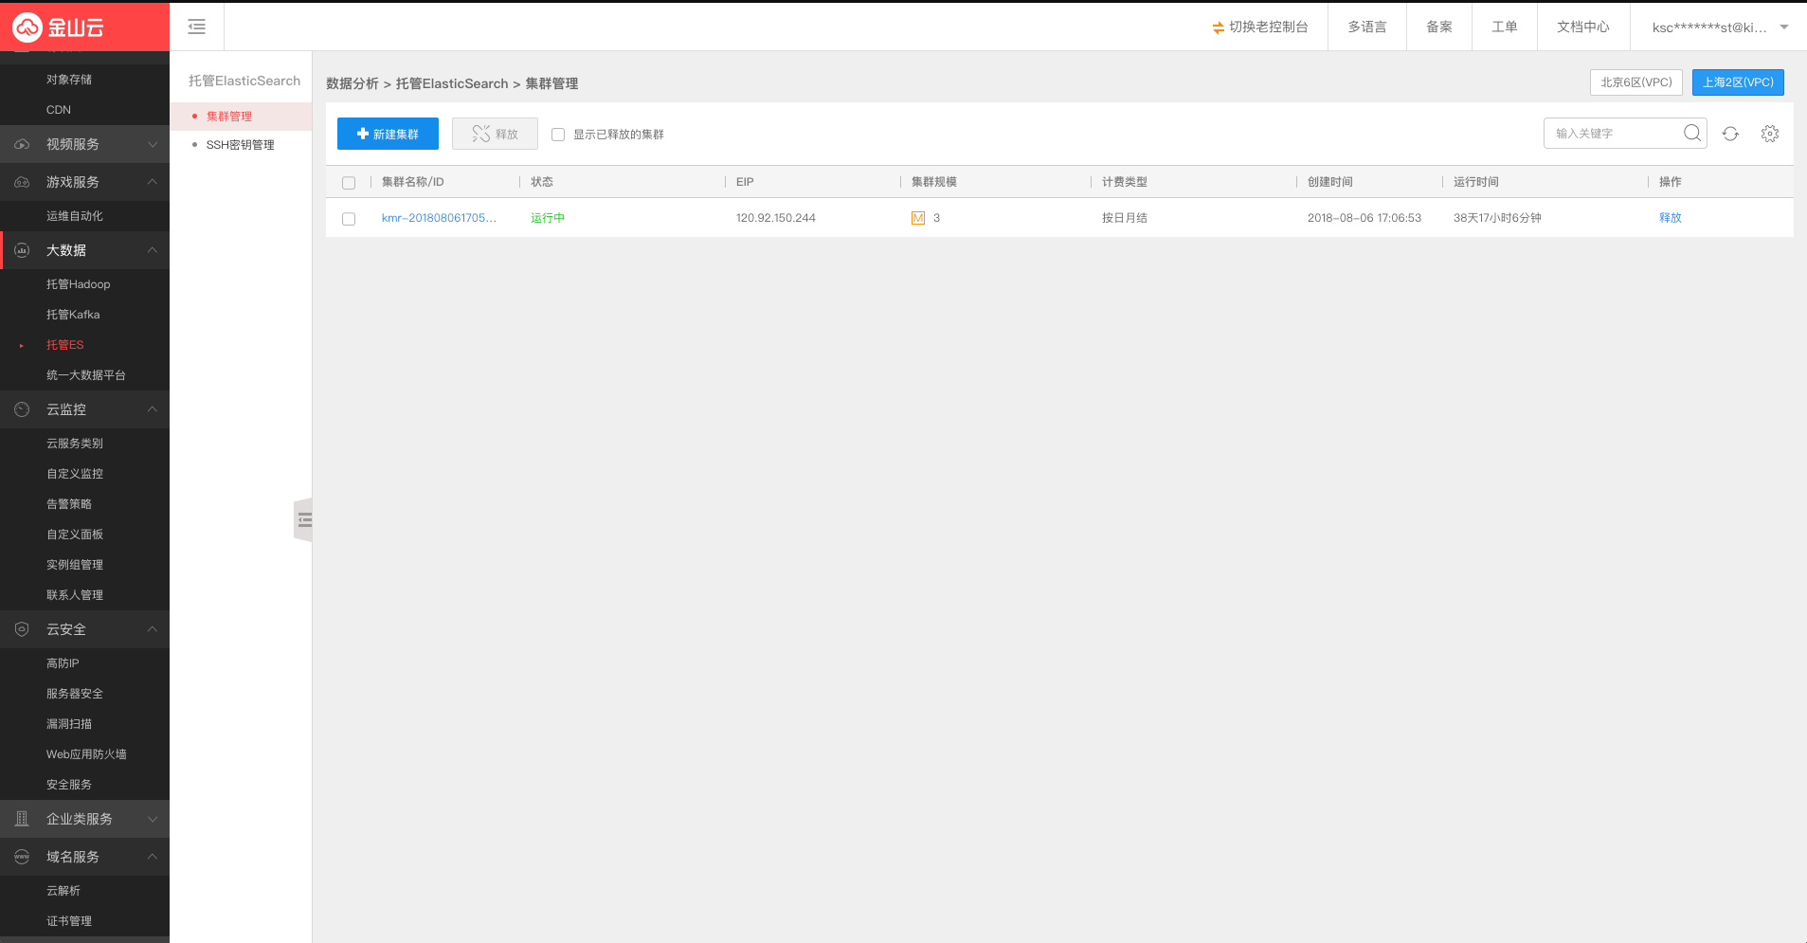Open 高防IP in the sidebar
This screenshot has height=943, width=1807.
[x=63, y=663]
